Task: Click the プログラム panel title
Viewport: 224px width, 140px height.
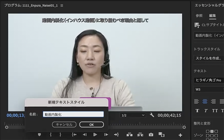Action: 31,6
